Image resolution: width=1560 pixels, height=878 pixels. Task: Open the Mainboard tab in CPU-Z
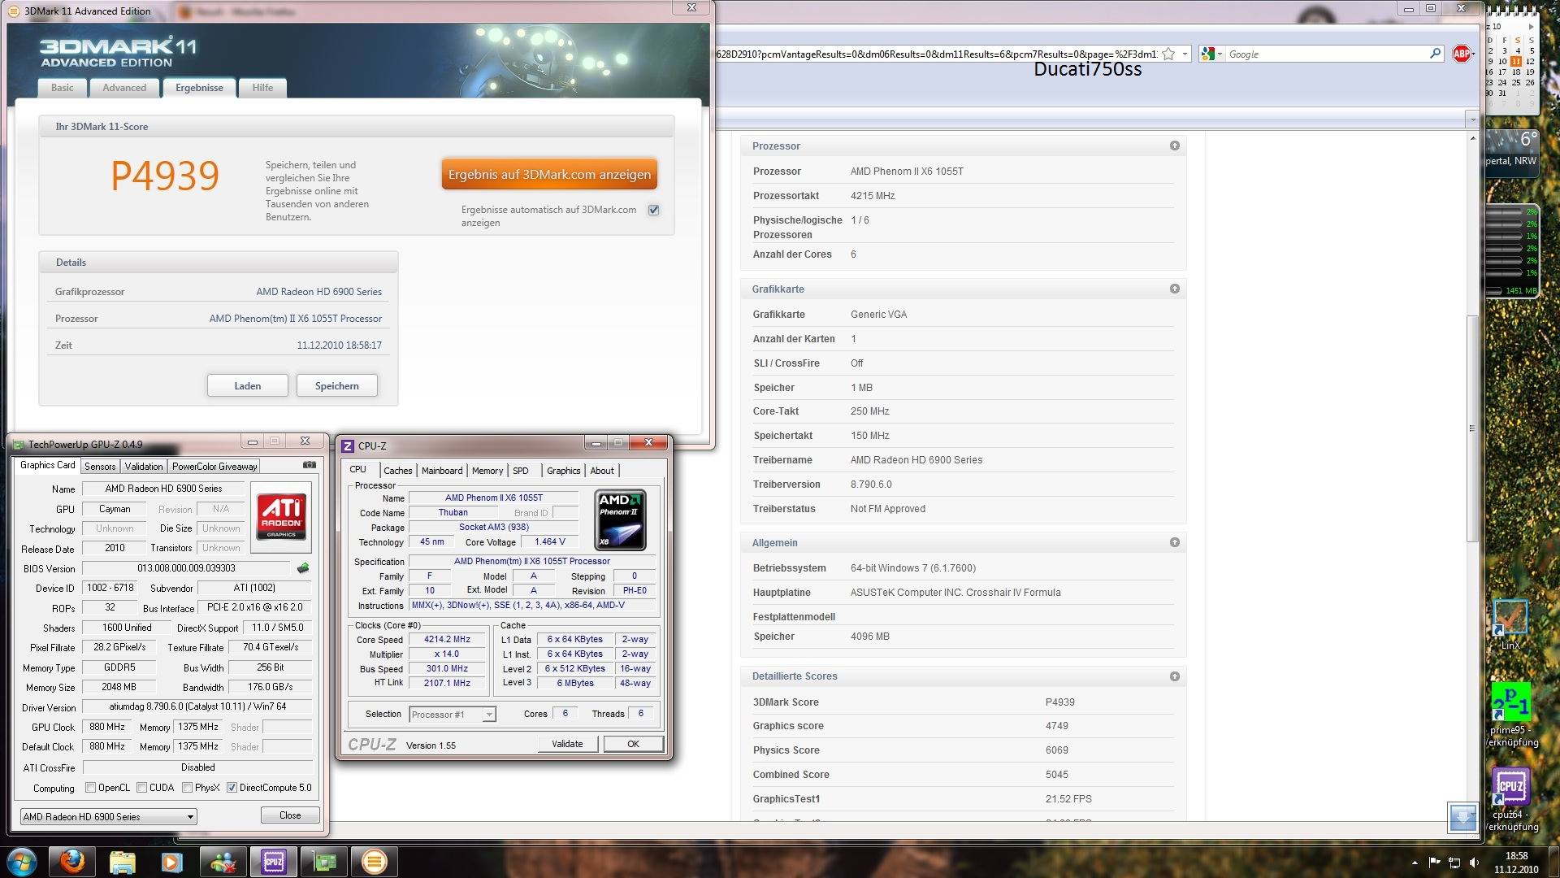point(441,471)
